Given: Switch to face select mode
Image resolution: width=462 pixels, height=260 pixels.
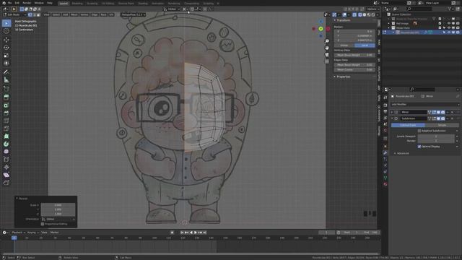Looking at the screenshot, I should [38, 14].
